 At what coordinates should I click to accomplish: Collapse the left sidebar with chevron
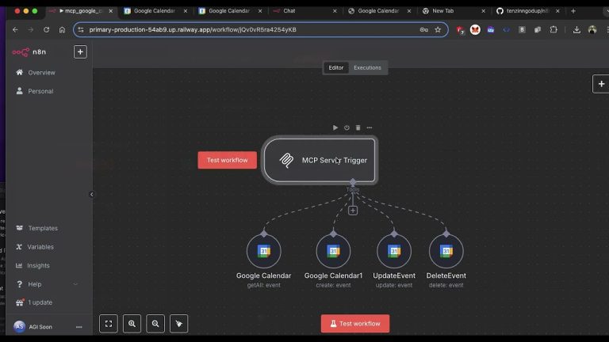pos(91,194)
